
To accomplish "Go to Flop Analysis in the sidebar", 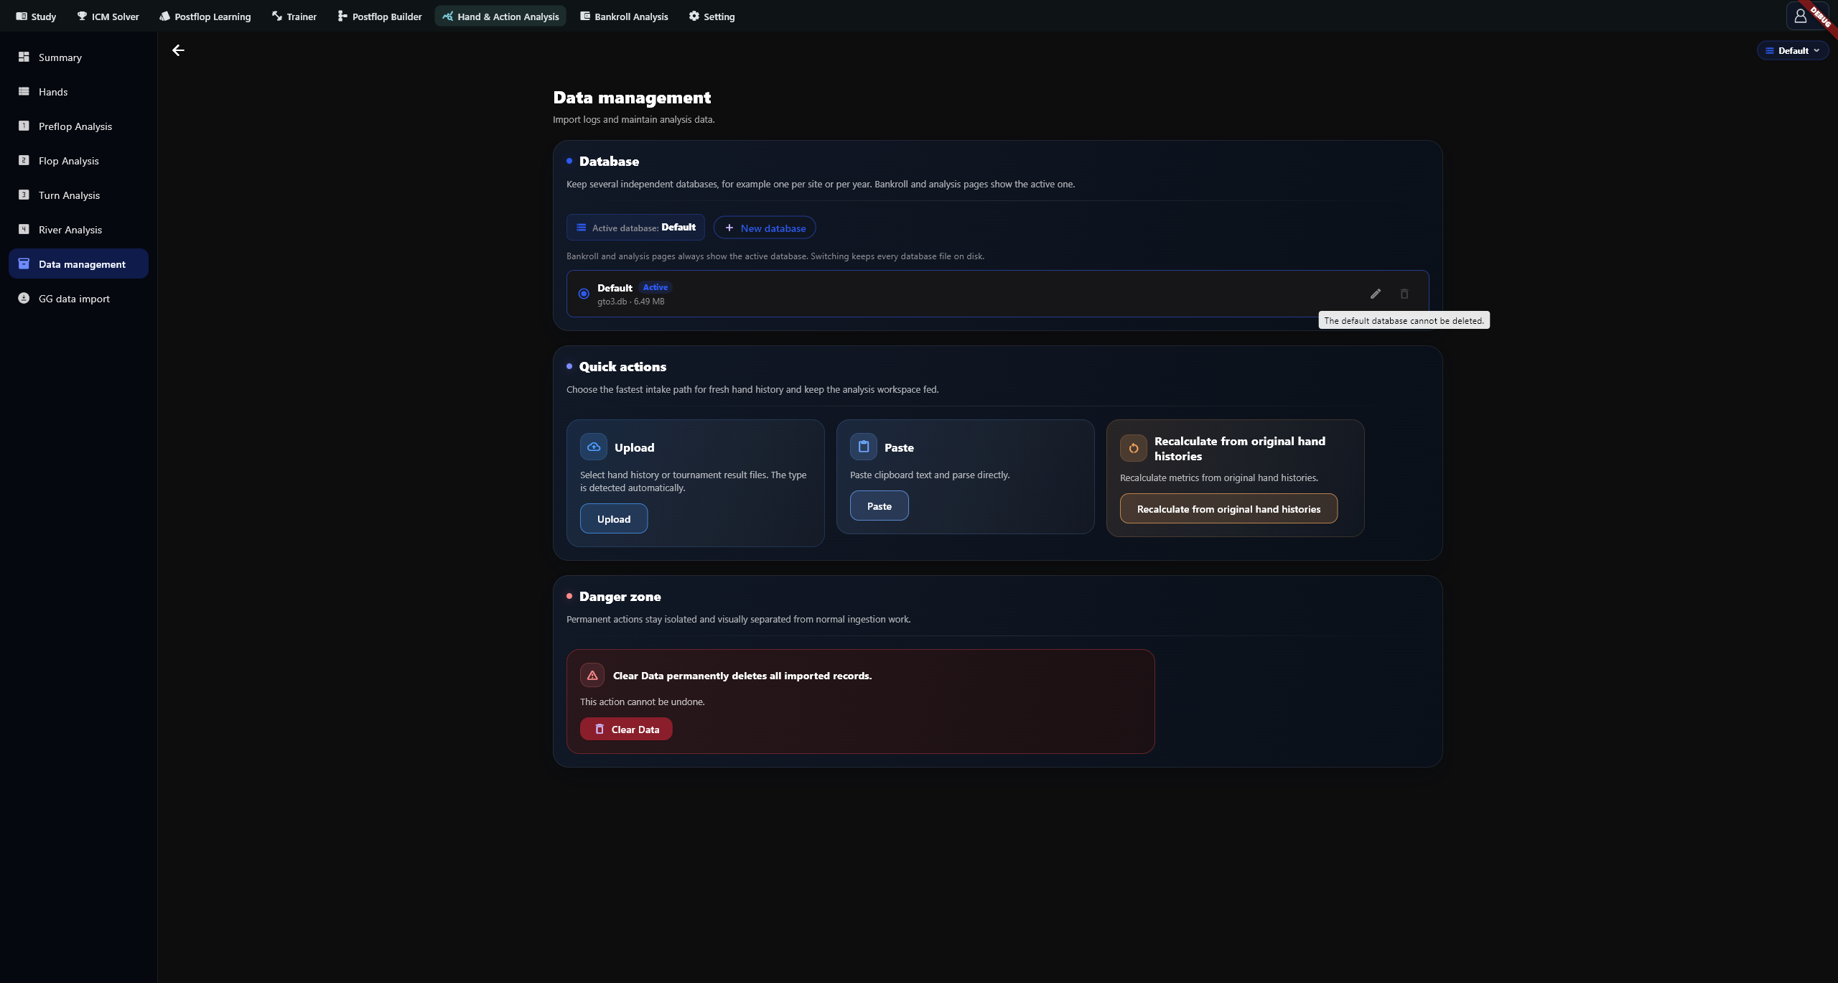I will pyautogui.click(x=78, y=160).
